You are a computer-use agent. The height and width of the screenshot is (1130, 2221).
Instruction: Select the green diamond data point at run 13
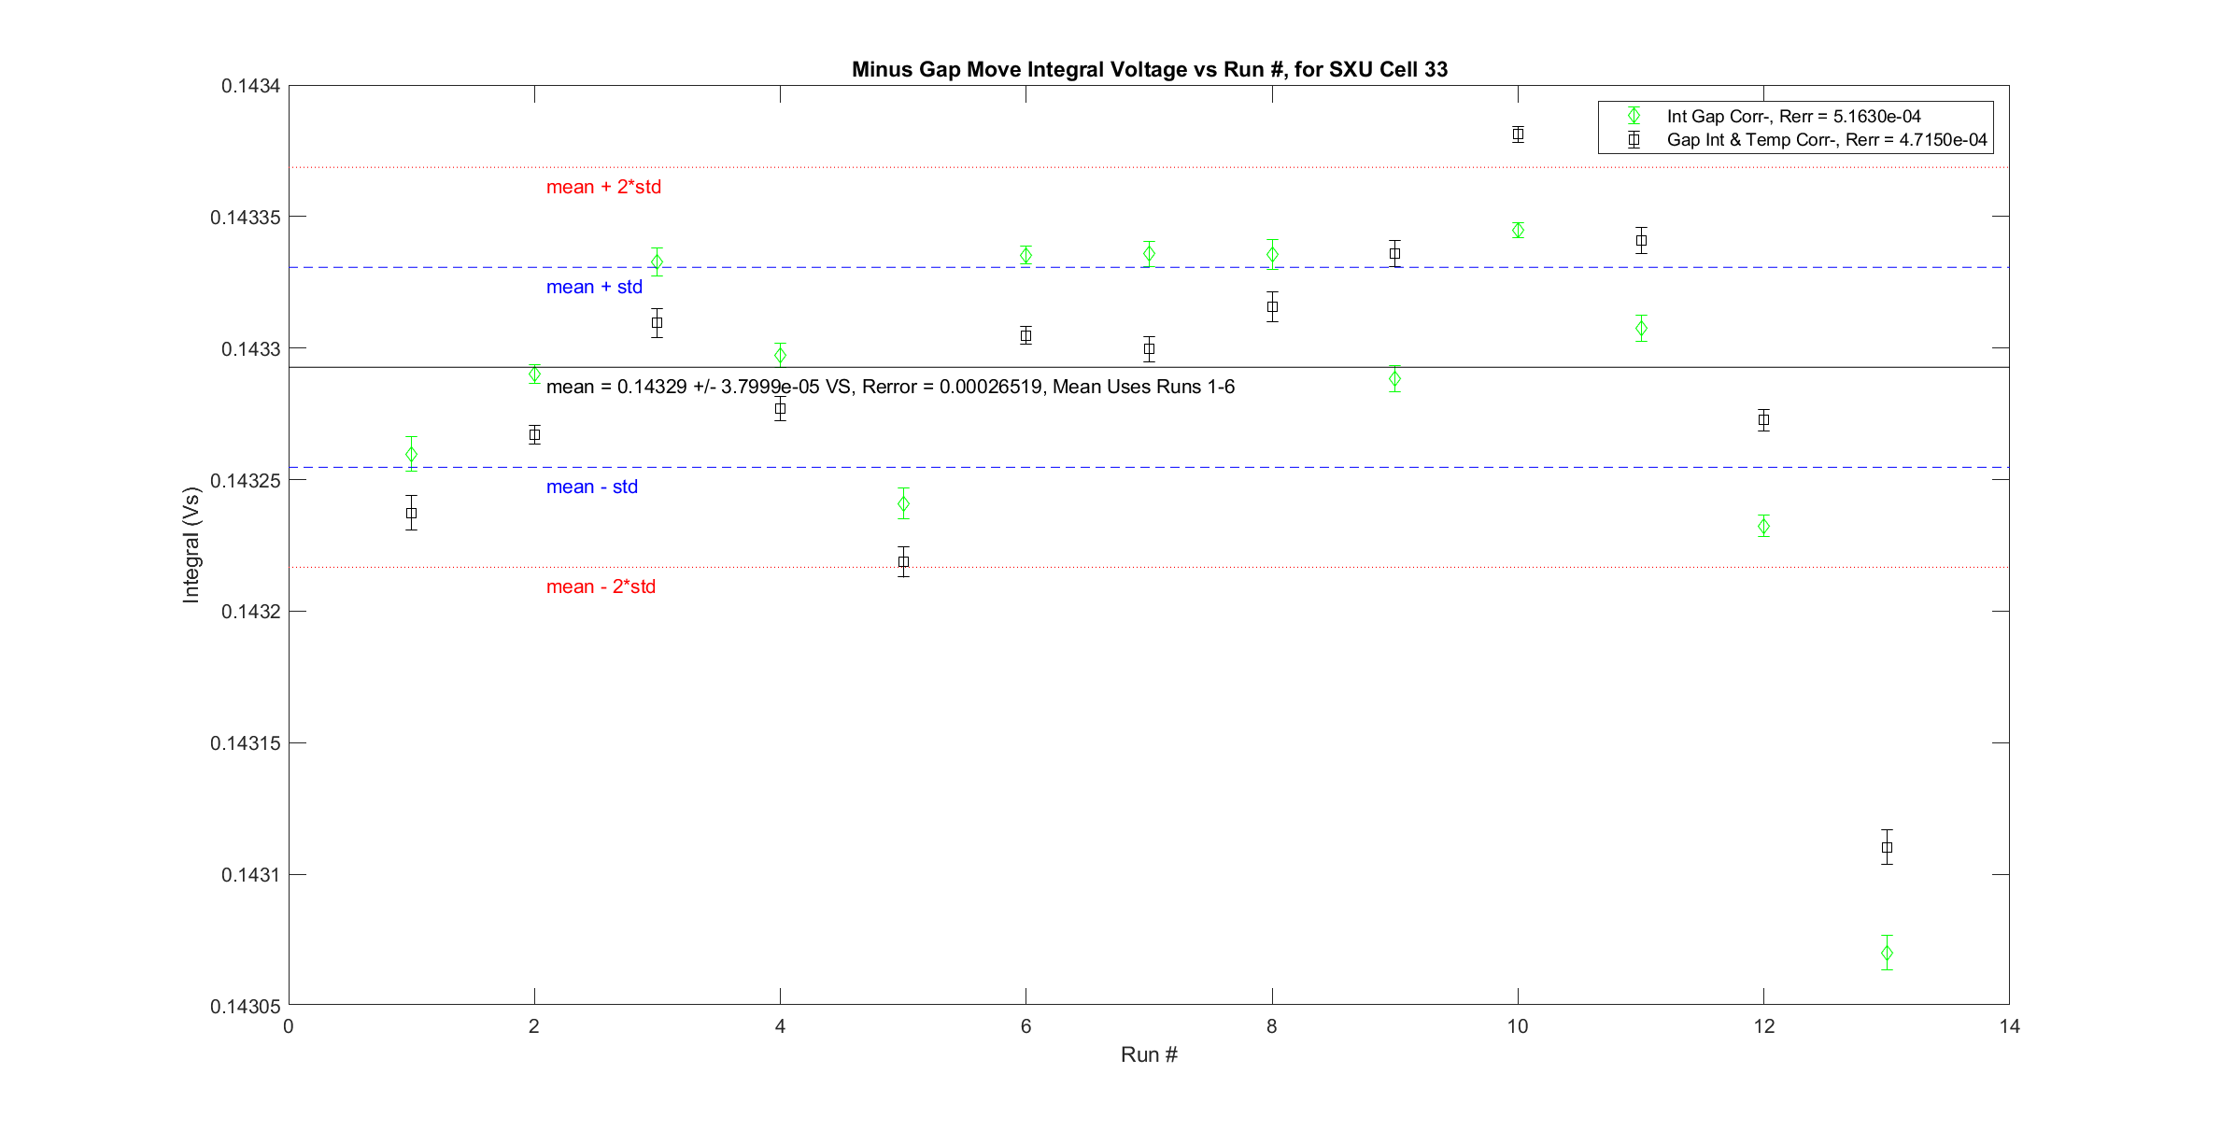point(1887,953)
